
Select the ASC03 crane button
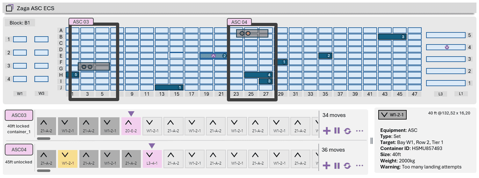click(x=19, y=115)
